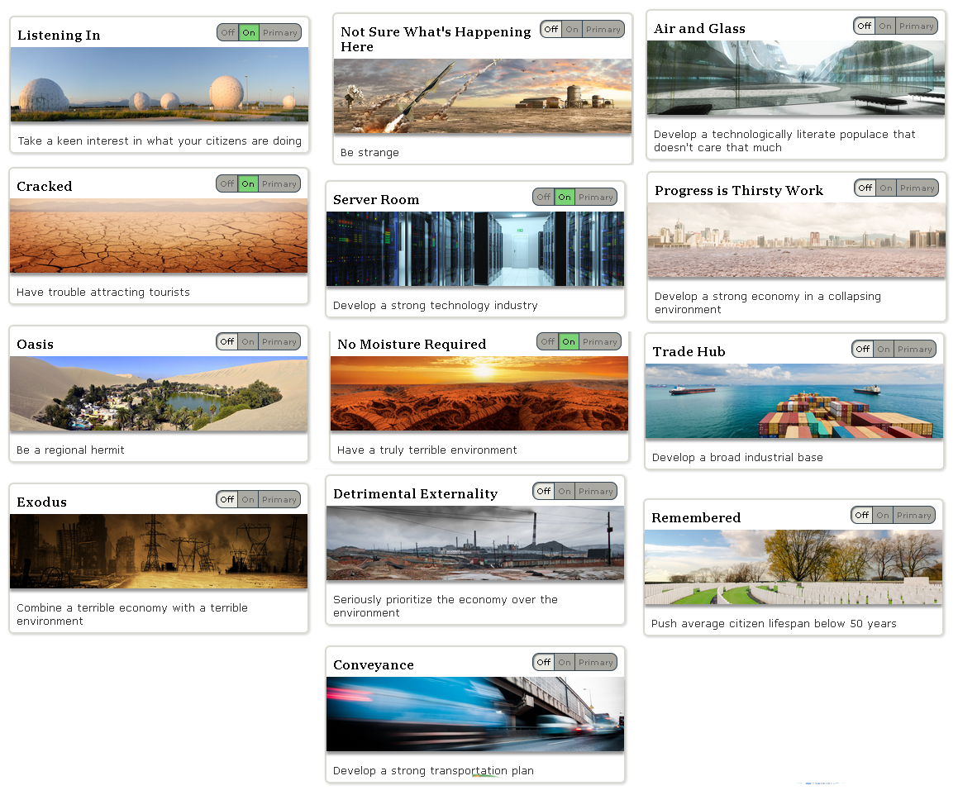Set Not Sure What's Happening Here to Off

[x=551, y=29]
